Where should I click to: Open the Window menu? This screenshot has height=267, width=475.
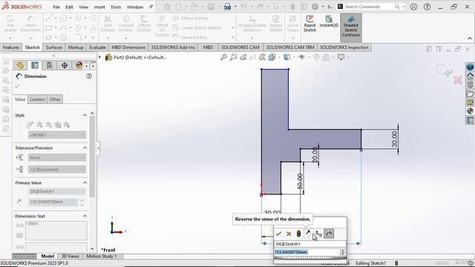click(x=135, y=7)
